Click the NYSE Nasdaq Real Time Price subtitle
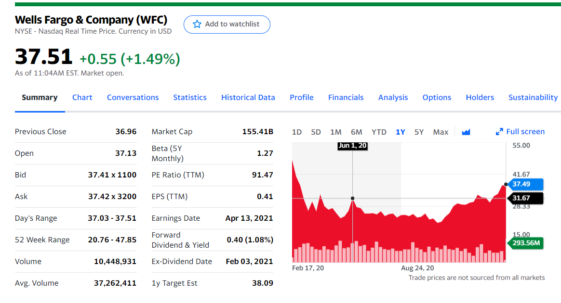The image size is (561, 303). point(93,31)
